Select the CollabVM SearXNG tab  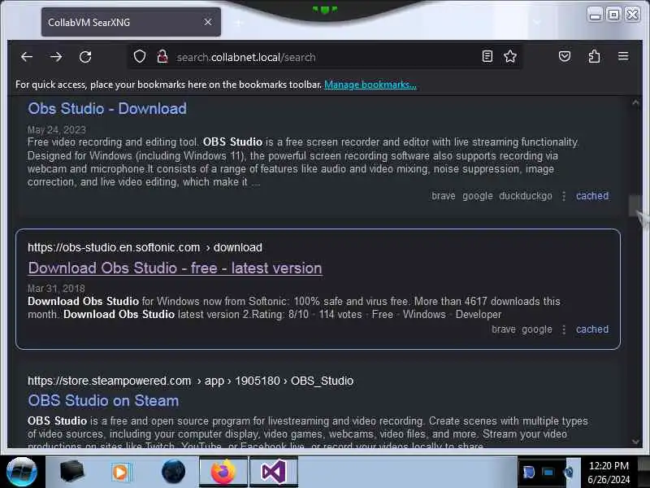click(131, 22)
